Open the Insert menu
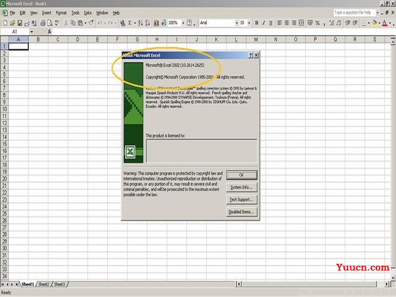Image resolution: width=396 pixels, height=297 pixels. coord(46,13)
